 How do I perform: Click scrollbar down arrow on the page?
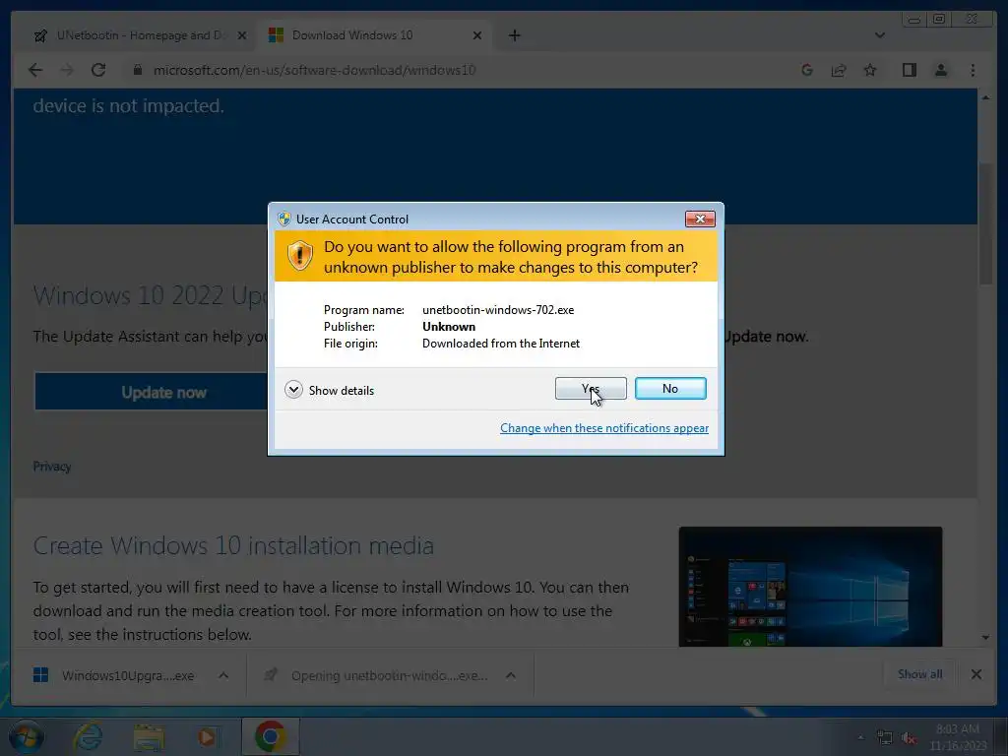coord(985,638)
